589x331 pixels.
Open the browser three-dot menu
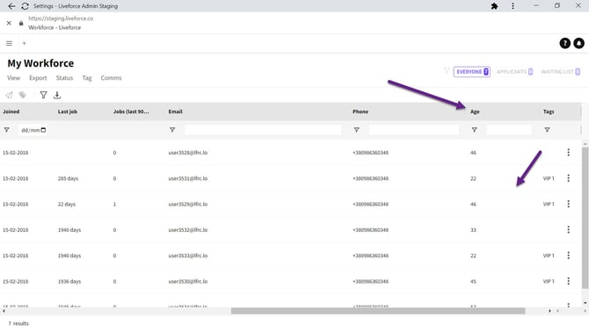513,6
